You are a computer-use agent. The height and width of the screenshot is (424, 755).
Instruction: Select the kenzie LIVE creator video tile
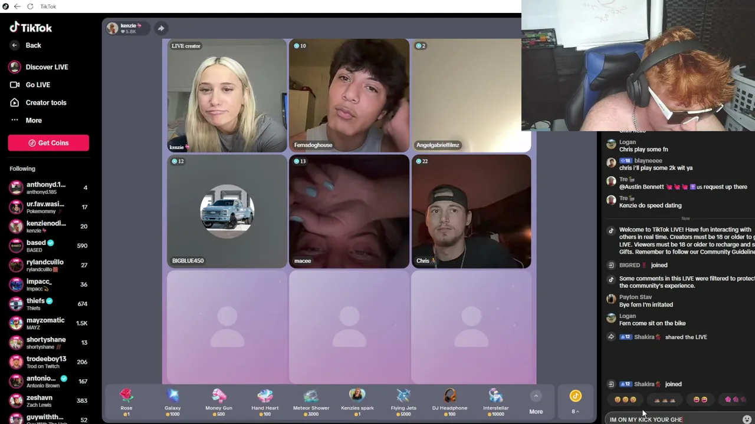coord(226,95)
